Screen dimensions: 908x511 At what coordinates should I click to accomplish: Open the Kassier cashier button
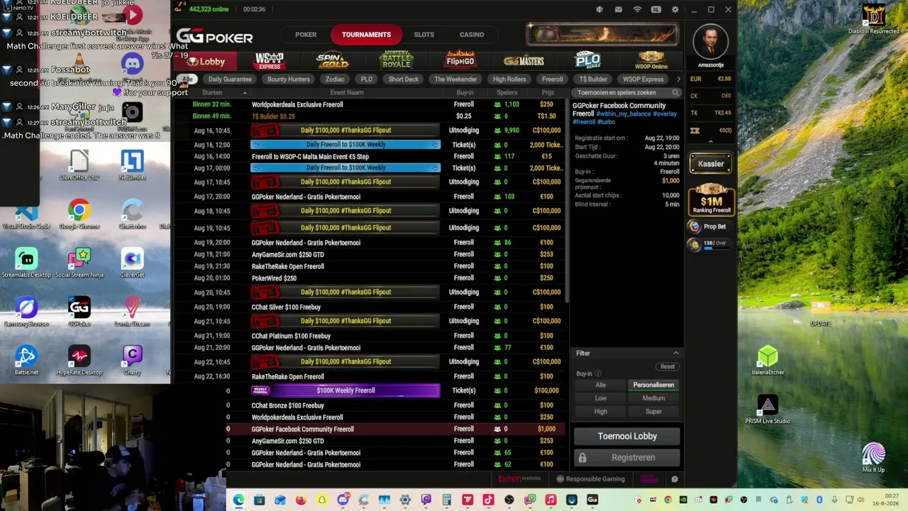tap(711, 164)
